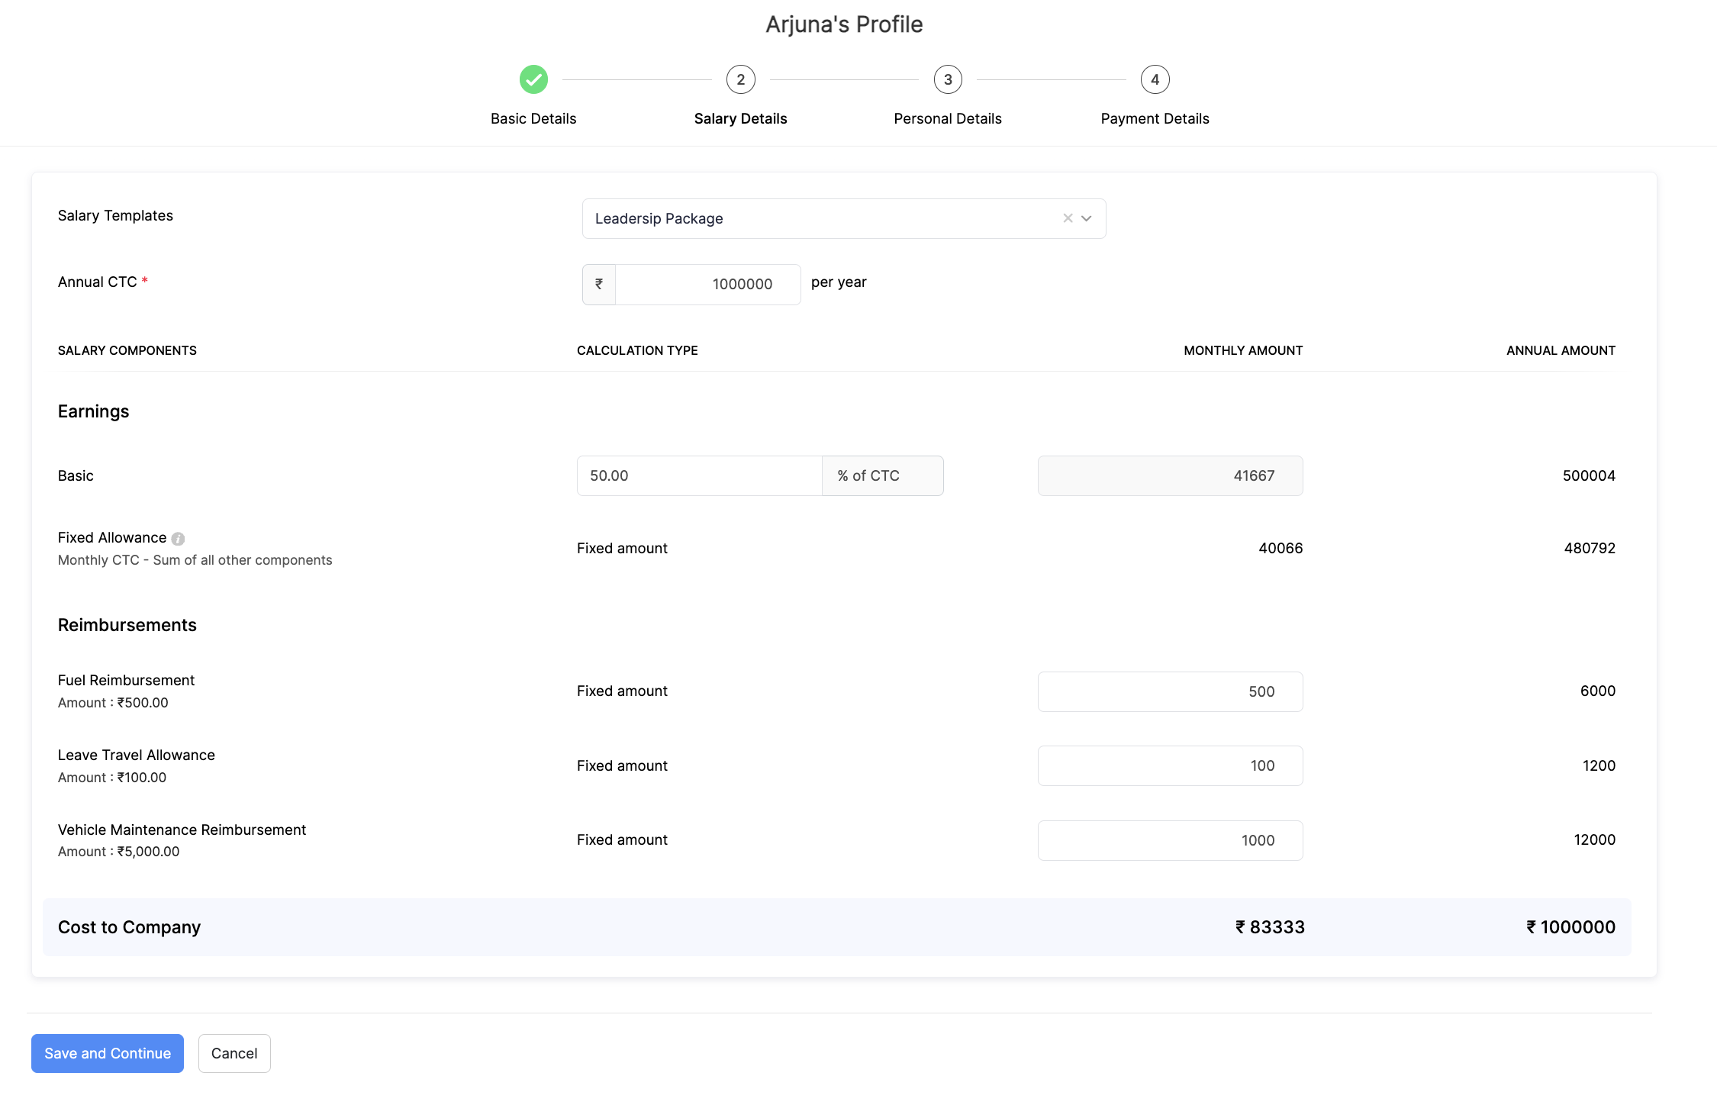
Task: Expand the % of CTC calculation type dropdown for Basic
Action: [x=884, y=475]
